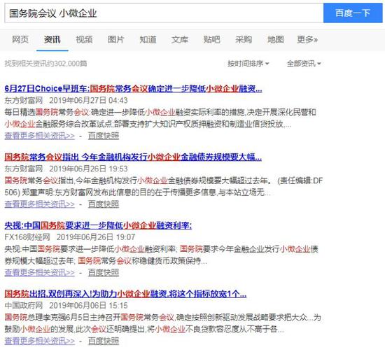Click source text 中国政府网 2019年06月06日 15:15
Image resolution: width=385 pixels, height=352 pixels.
point(66,305)
